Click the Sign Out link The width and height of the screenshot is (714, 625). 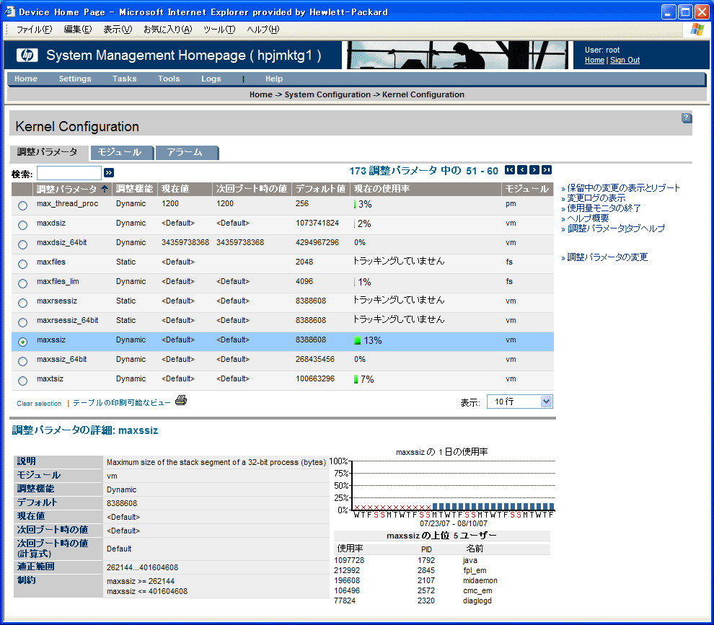(x=625, y=60)
